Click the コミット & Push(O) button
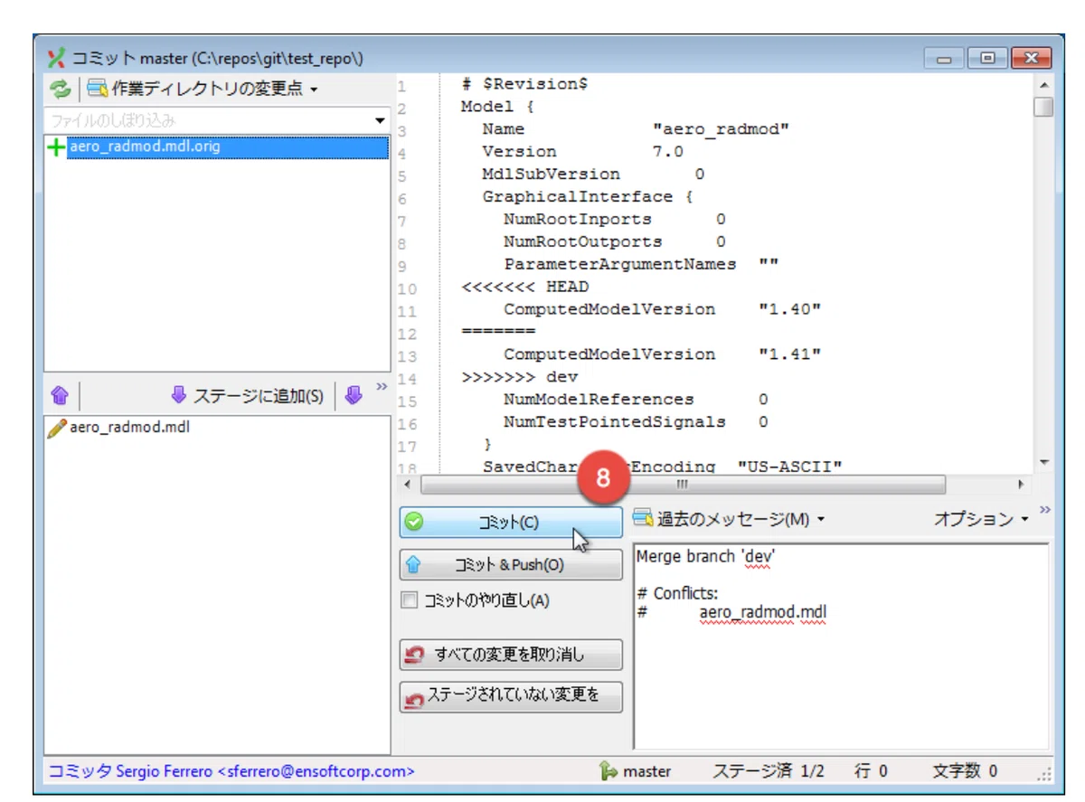The image size is (1085, 802). tap(511, 564)
